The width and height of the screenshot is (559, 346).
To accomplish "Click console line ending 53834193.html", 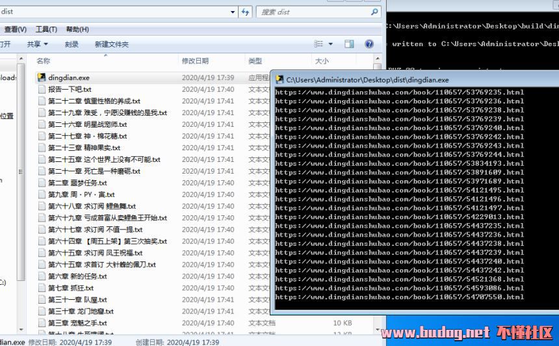I will click(399, 164).
